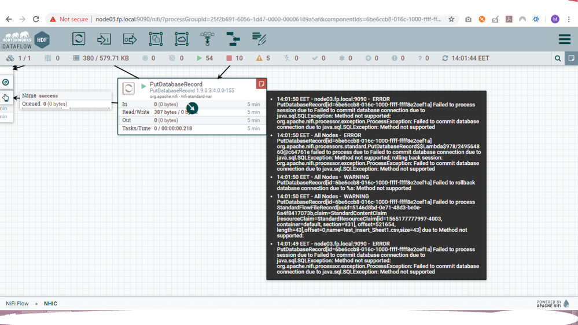This screenshot has height=325, width=578.
Task: Click the camera extension icon
Action: [468, 19]
